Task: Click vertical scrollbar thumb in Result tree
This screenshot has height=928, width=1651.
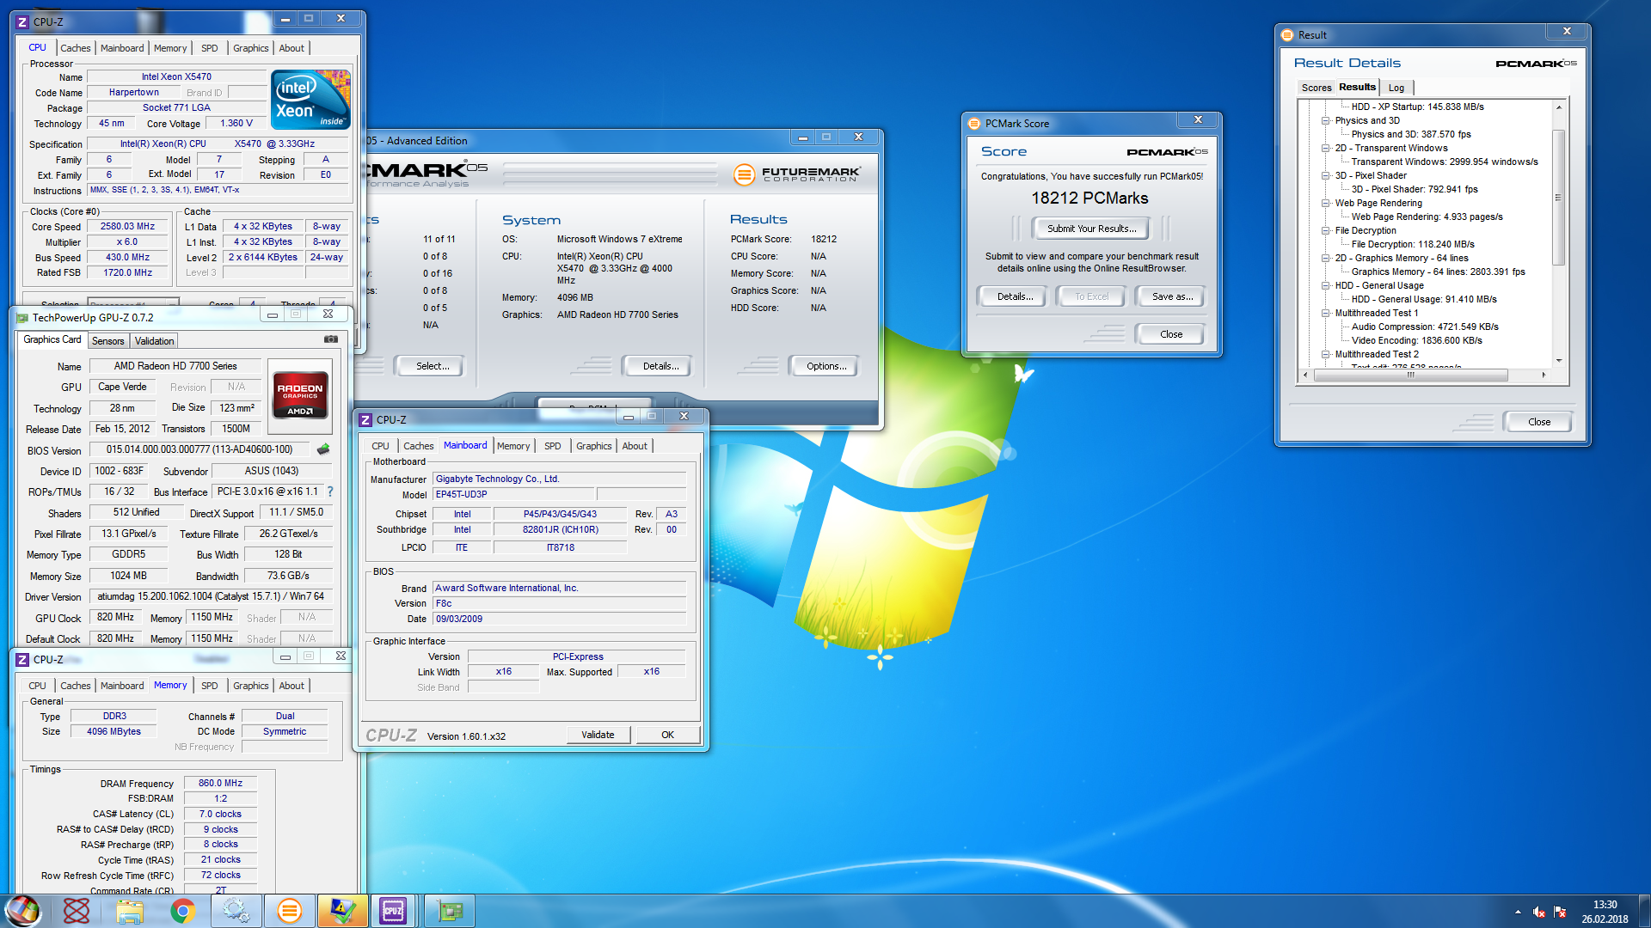Action: pos(1558,198)
